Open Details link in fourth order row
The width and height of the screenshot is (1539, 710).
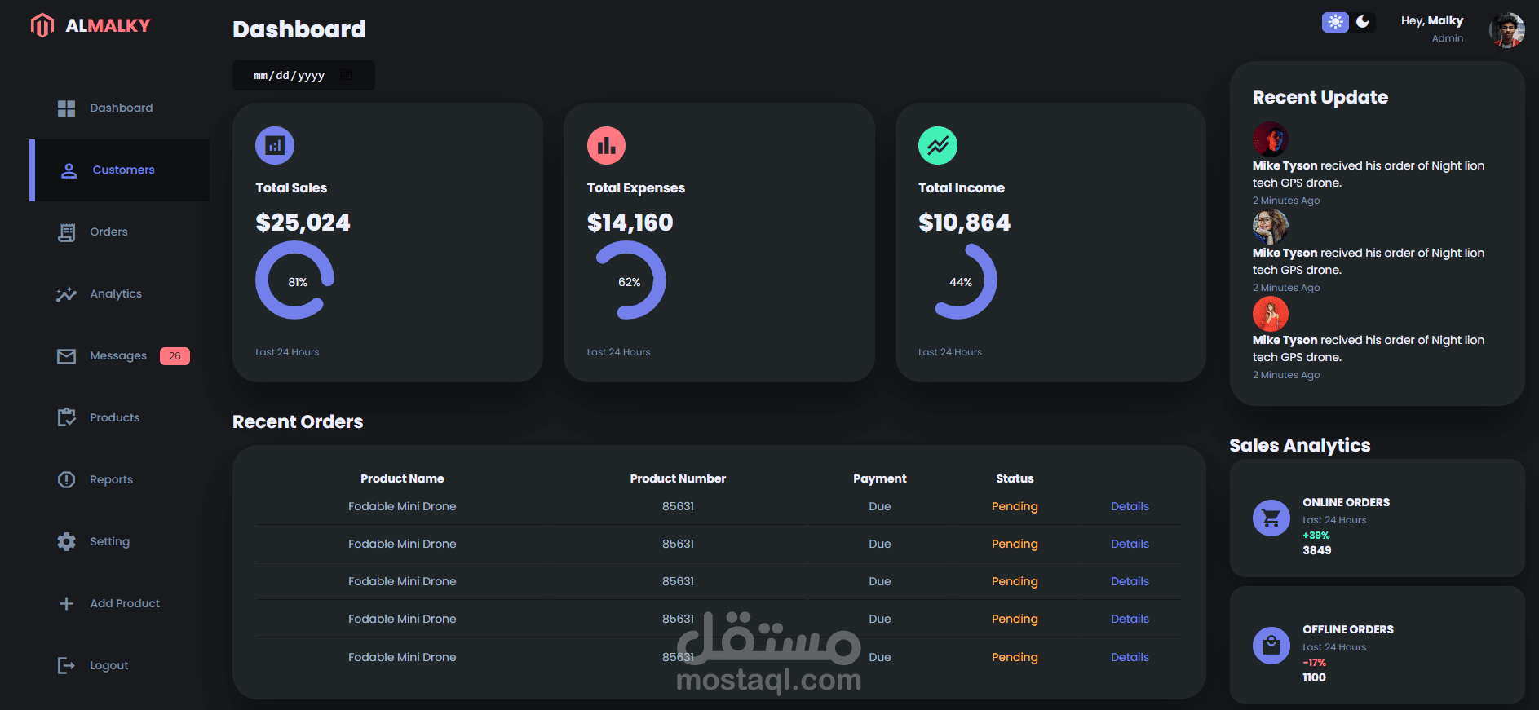[x=1130, y=619]
